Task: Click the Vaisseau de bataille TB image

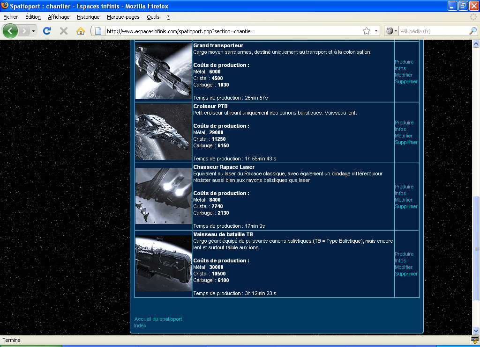Action: click(x=164, y=263)
